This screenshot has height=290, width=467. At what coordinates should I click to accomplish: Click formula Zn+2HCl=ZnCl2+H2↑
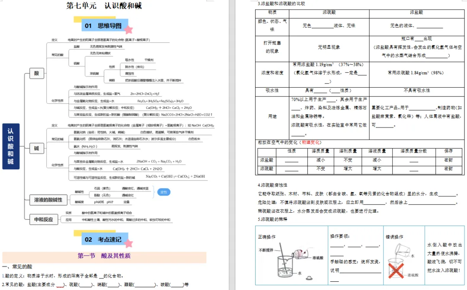pos(145,94)
